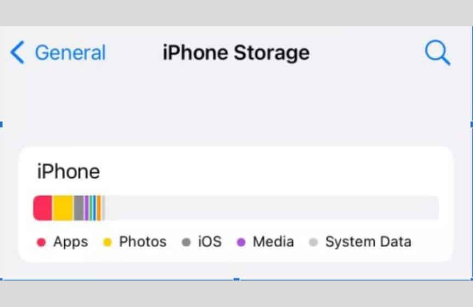Click the light gray System Data dot

point(313,242)
